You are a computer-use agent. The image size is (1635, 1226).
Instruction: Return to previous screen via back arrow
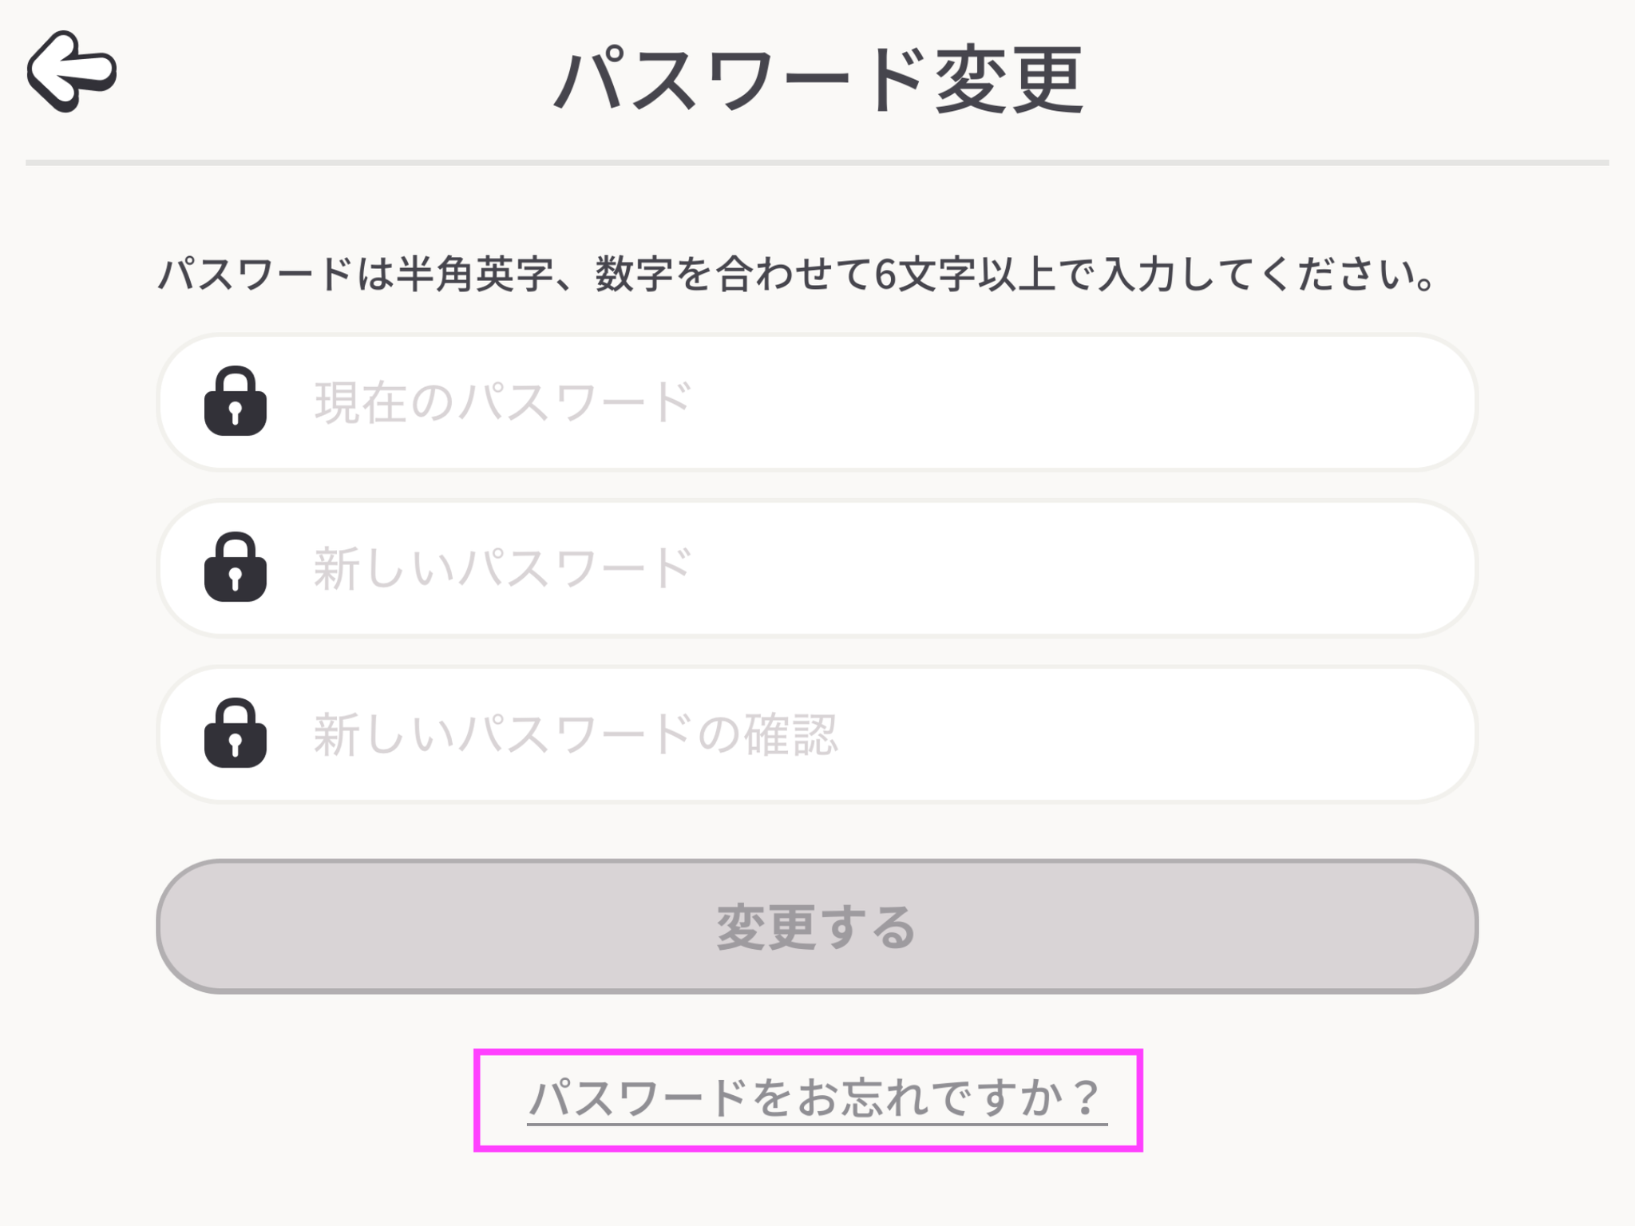point(72,72)
